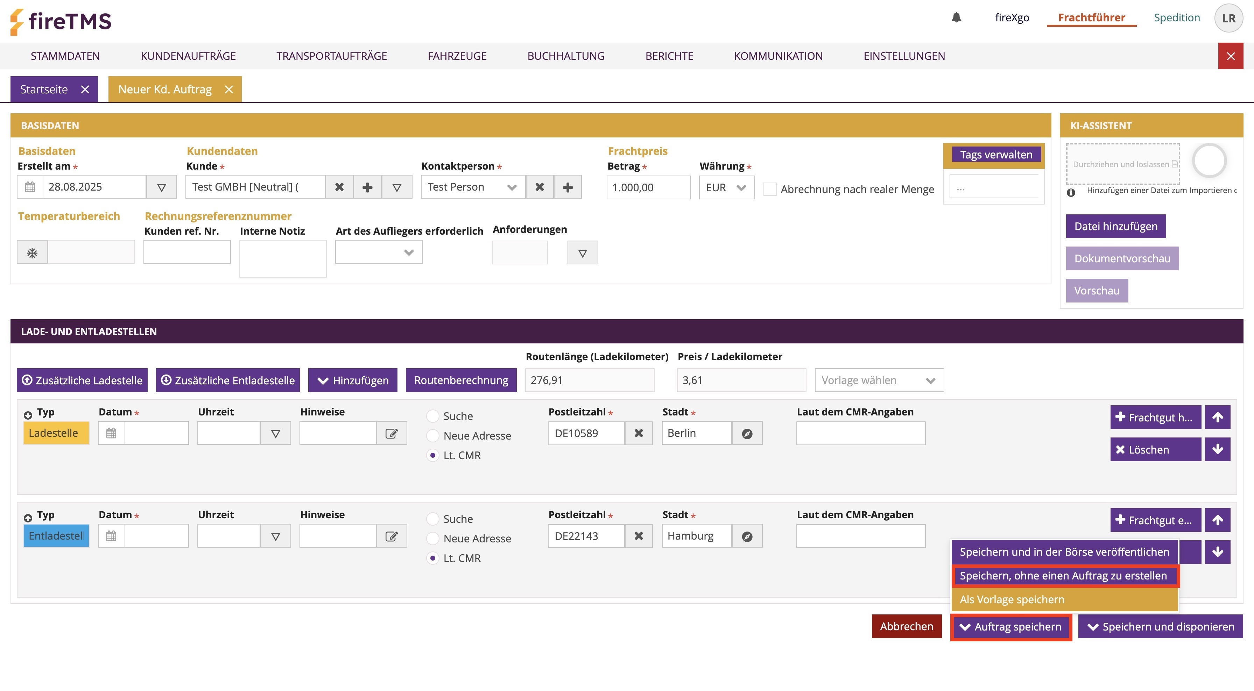Choose Speichern, ohne einen Auftrag zu erstellen
1254x691 pixels.
click(1063, 576)
